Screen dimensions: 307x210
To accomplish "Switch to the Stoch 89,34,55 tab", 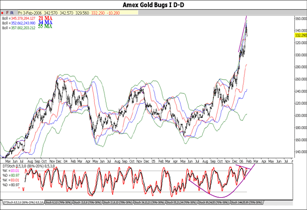I will pyautogui.click(x=213, y=202).
